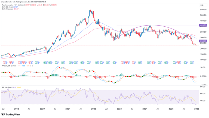This screenshot has width=209, height=118.
Task: Click the 268.35 purple price label
Action: point(203,41)
